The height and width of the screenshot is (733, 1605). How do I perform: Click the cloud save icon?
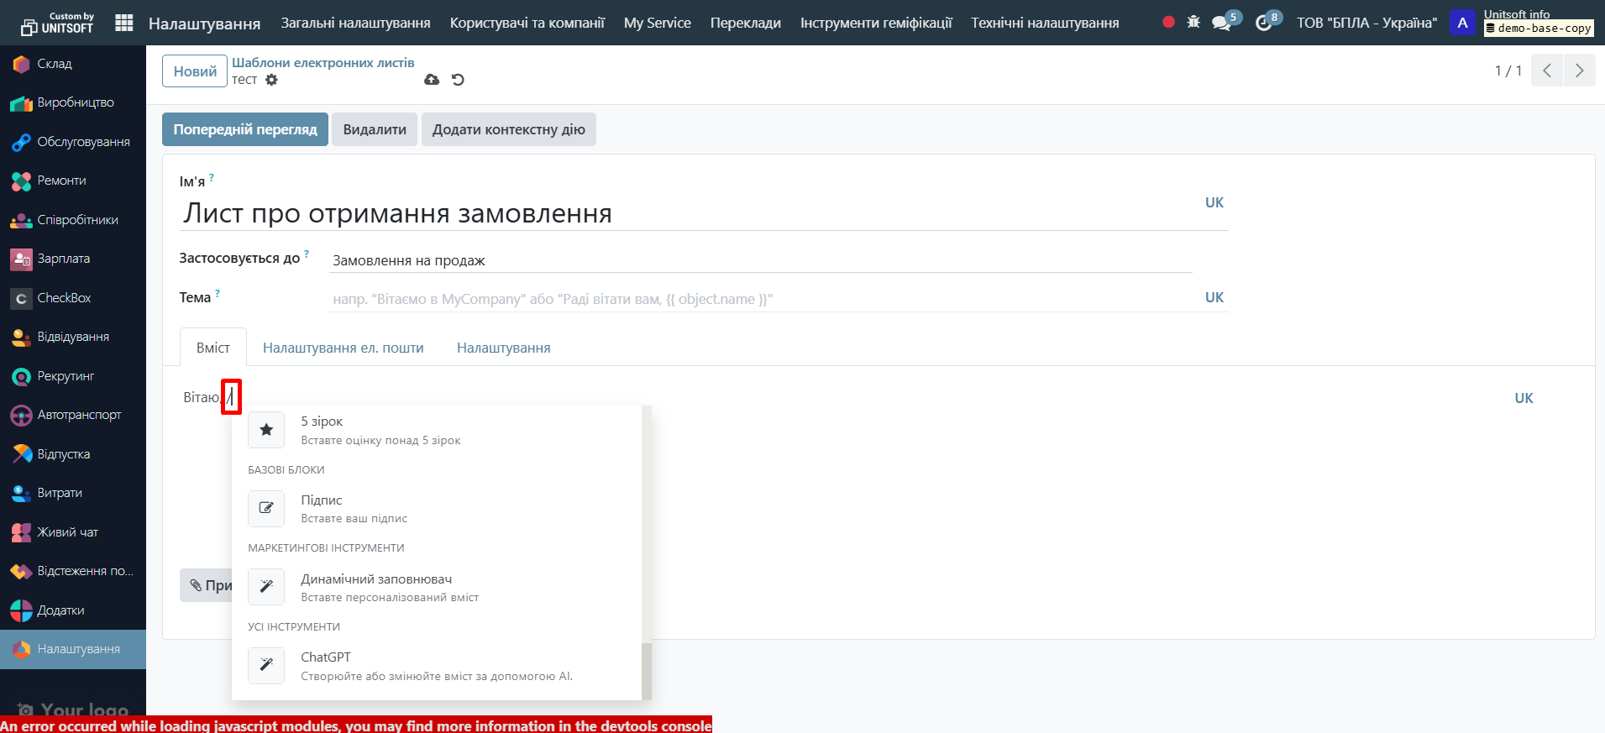[432, 80]
